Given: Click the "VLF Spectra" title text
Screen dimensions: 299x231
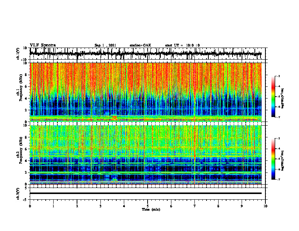Looking at the screenshot, I should point(43,45).
